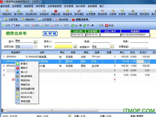The width and height of the screenshot is (156, 117).
Task: Open 进货管理 menu
Action: click(x=17, y=6)
